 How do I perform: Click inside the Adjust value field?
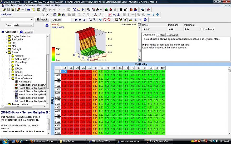[66, 20]
